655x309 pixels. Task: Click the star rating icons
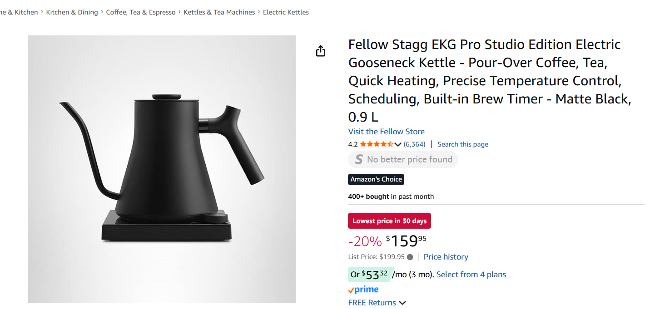coord(377,144)
